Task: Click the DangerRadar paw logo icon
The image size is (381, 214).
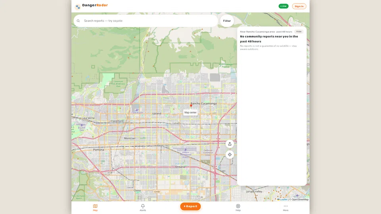Action: click(77, 7)
